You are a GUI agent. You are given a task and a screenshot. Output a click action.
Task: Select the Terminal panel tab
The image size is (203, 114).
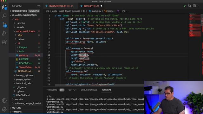[x=107, y=90]
